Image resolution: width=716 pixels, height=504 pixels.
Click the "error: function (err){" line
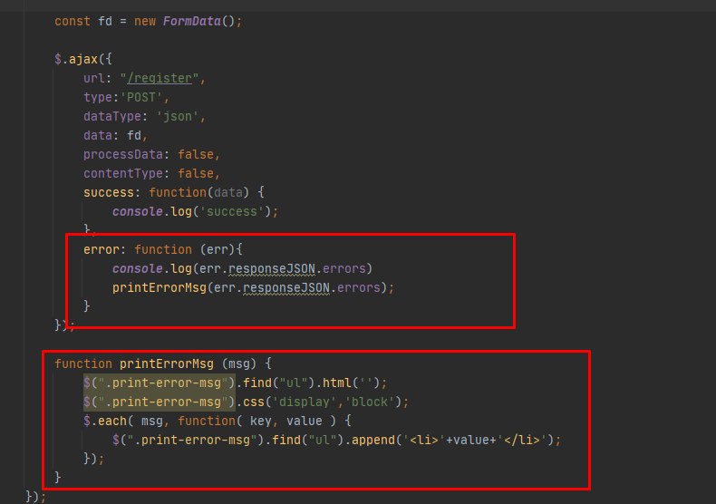point(163,249)
